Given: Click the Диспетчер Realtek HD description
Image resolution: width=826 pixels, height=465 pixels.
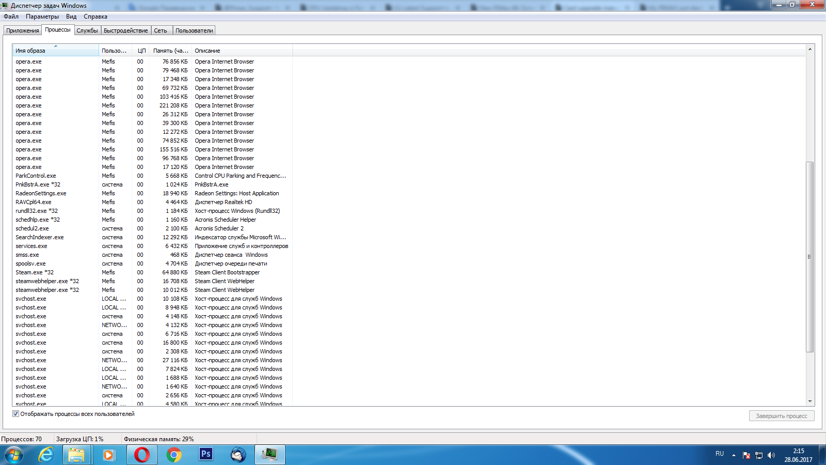Looking at the screenshot, I should click(x=224, y=202).
